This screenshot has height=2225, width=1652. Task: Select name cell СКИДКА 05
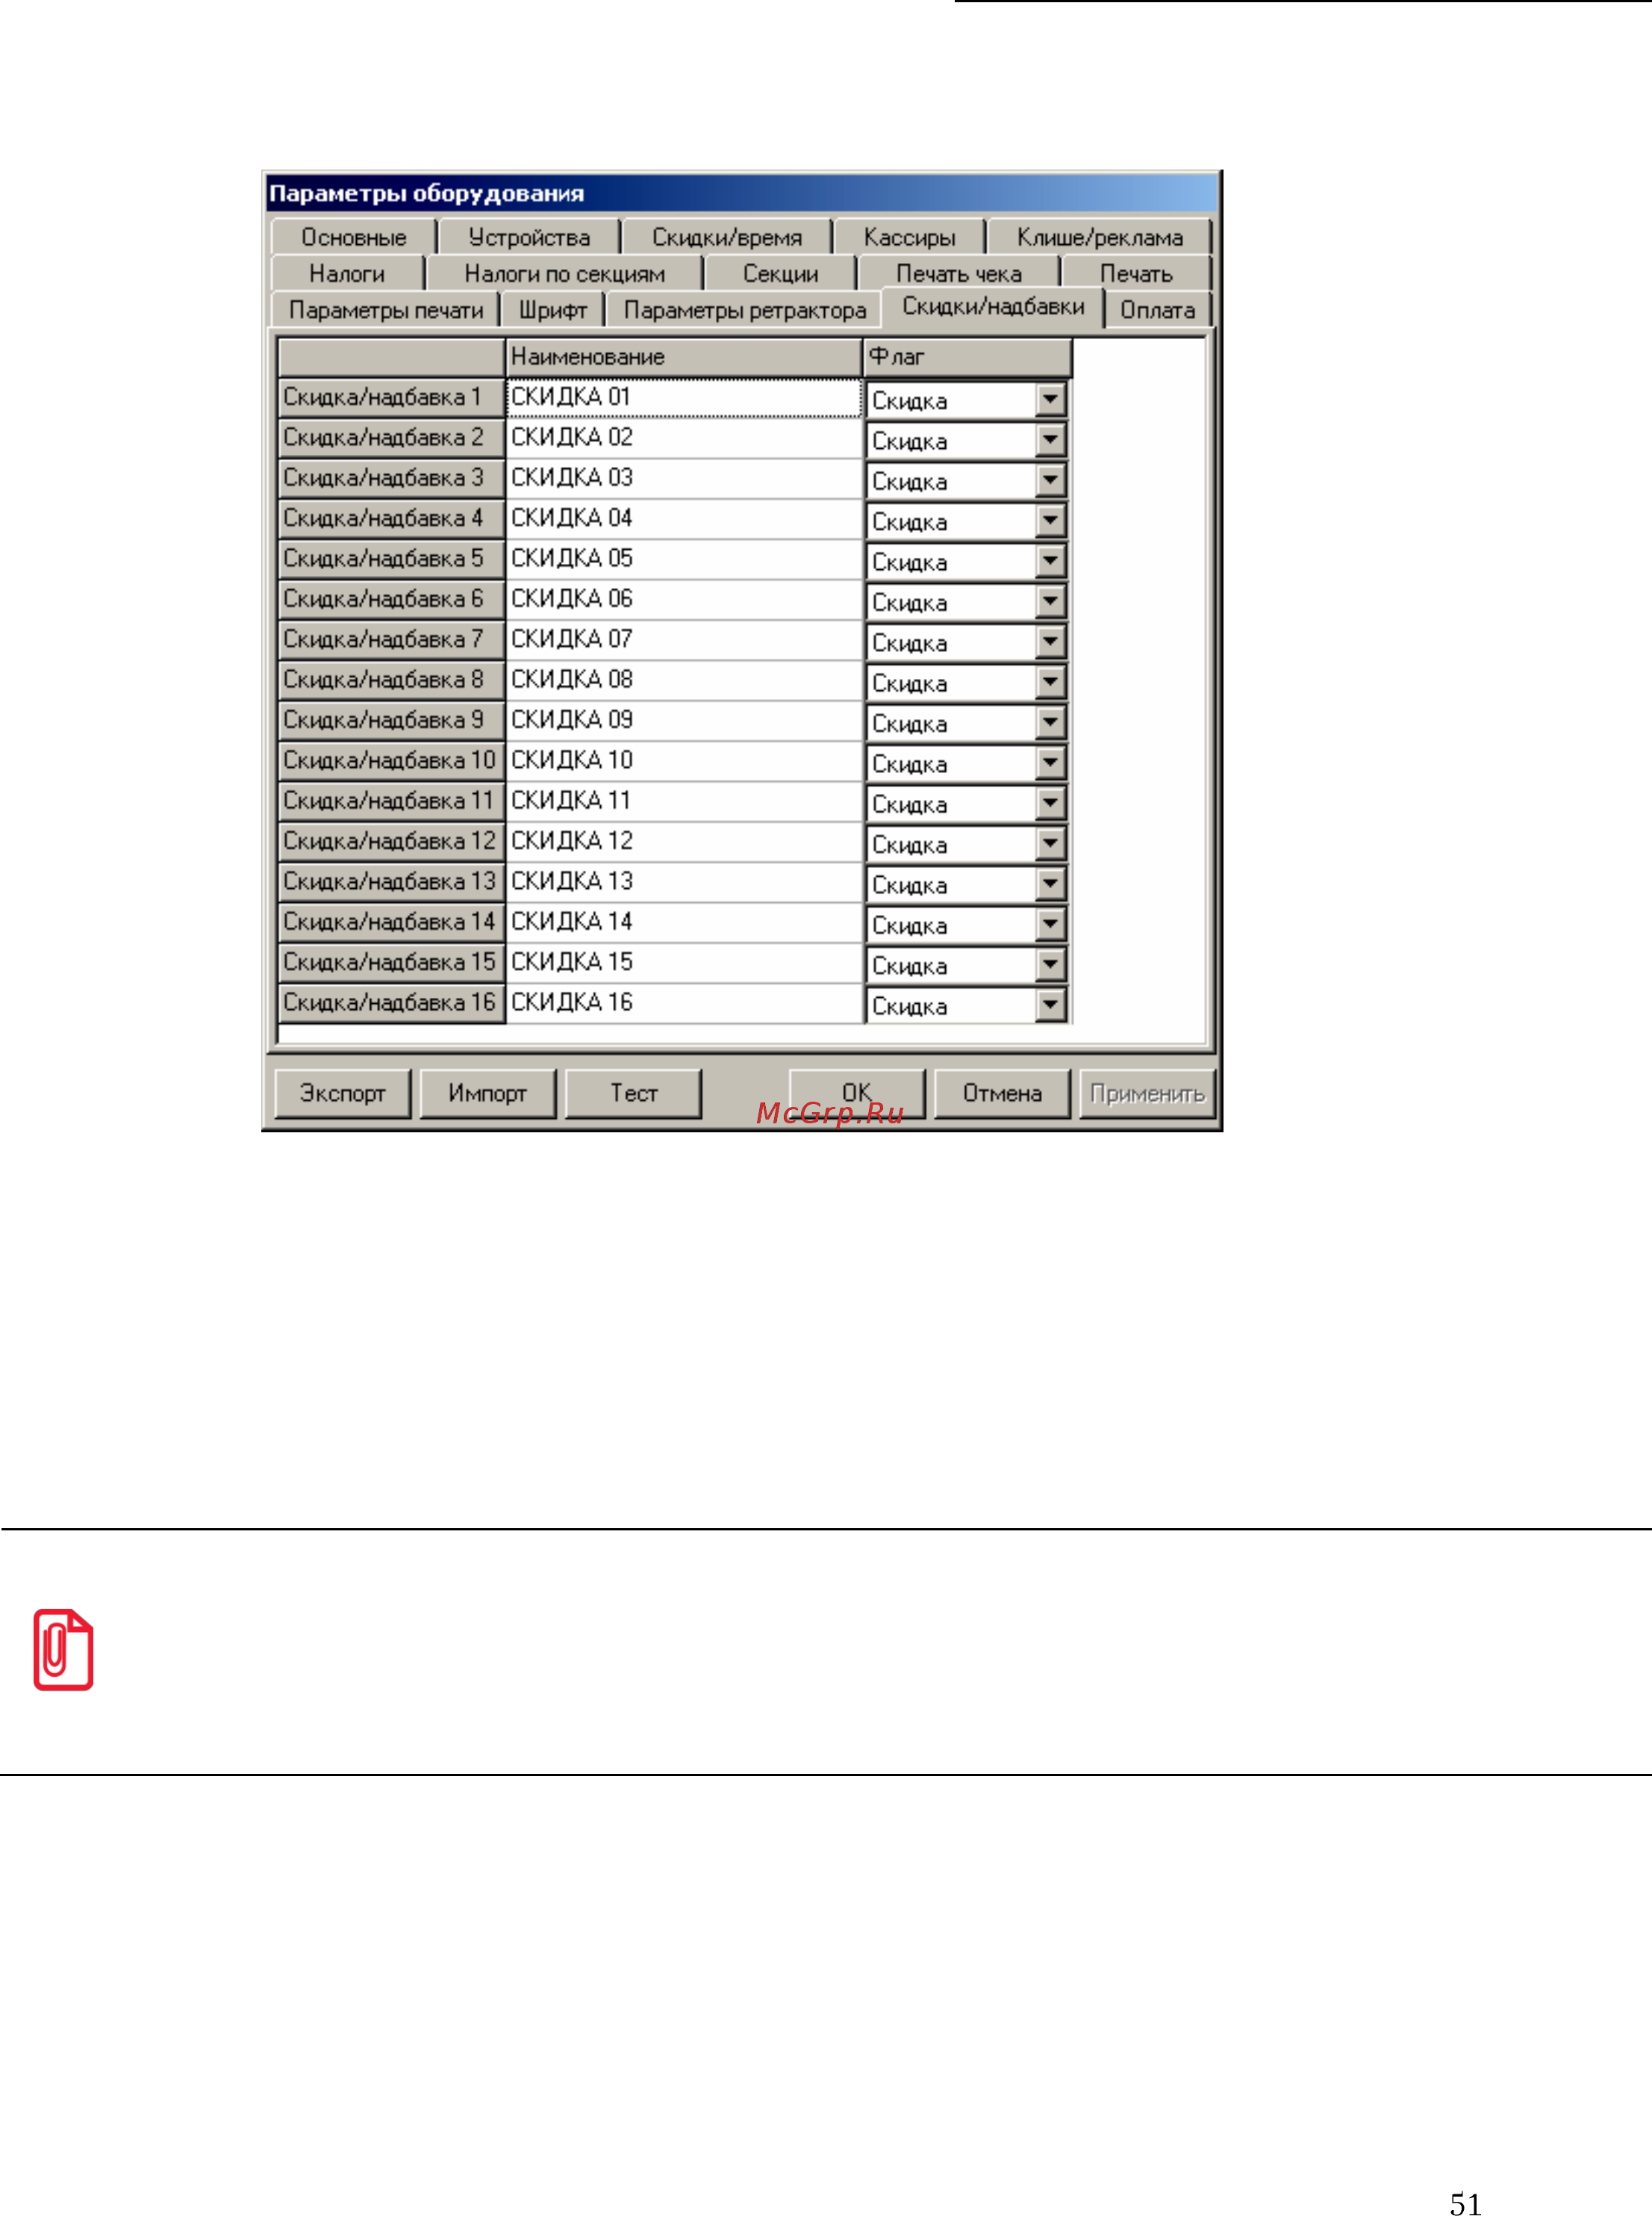coord(684,558)
